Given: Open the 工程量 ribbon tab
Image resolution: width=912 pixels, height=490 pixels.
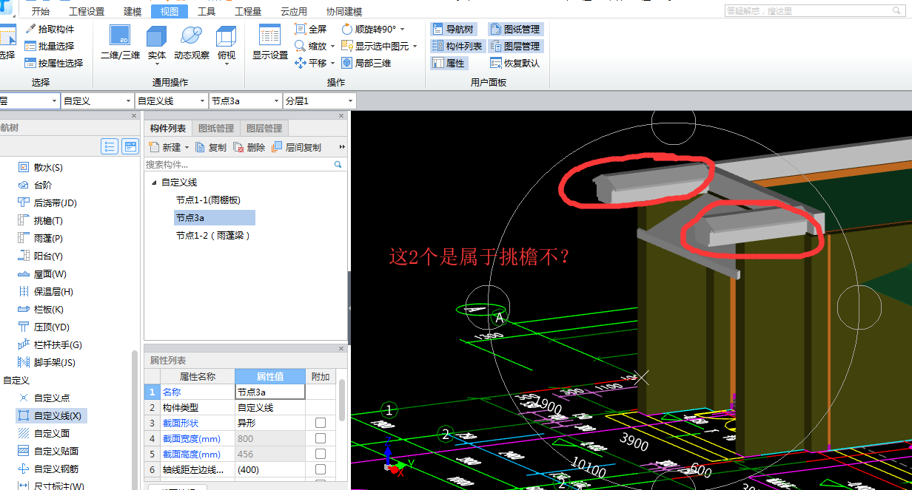Looking at the screenshot, I should pos(248,11).
